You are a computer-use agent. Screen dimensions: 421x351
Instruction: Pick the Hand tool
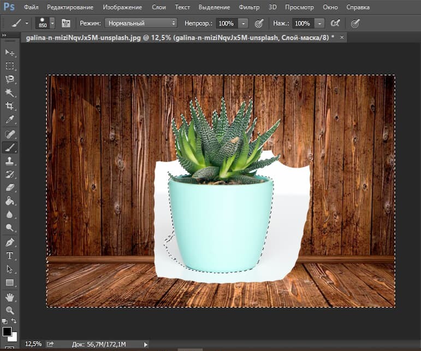pyautogui.click(x=9, y=297)
